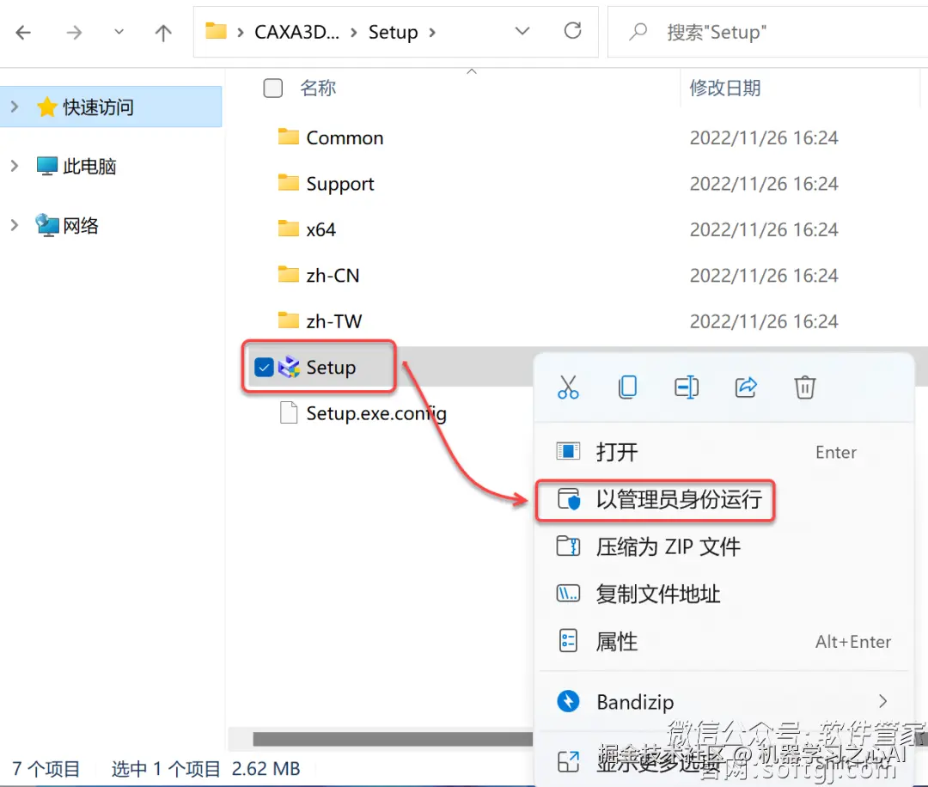Sort files by the 名称 column header
Image resolution: width=928 pixels, height=787 pixels.
click(318, 88)
